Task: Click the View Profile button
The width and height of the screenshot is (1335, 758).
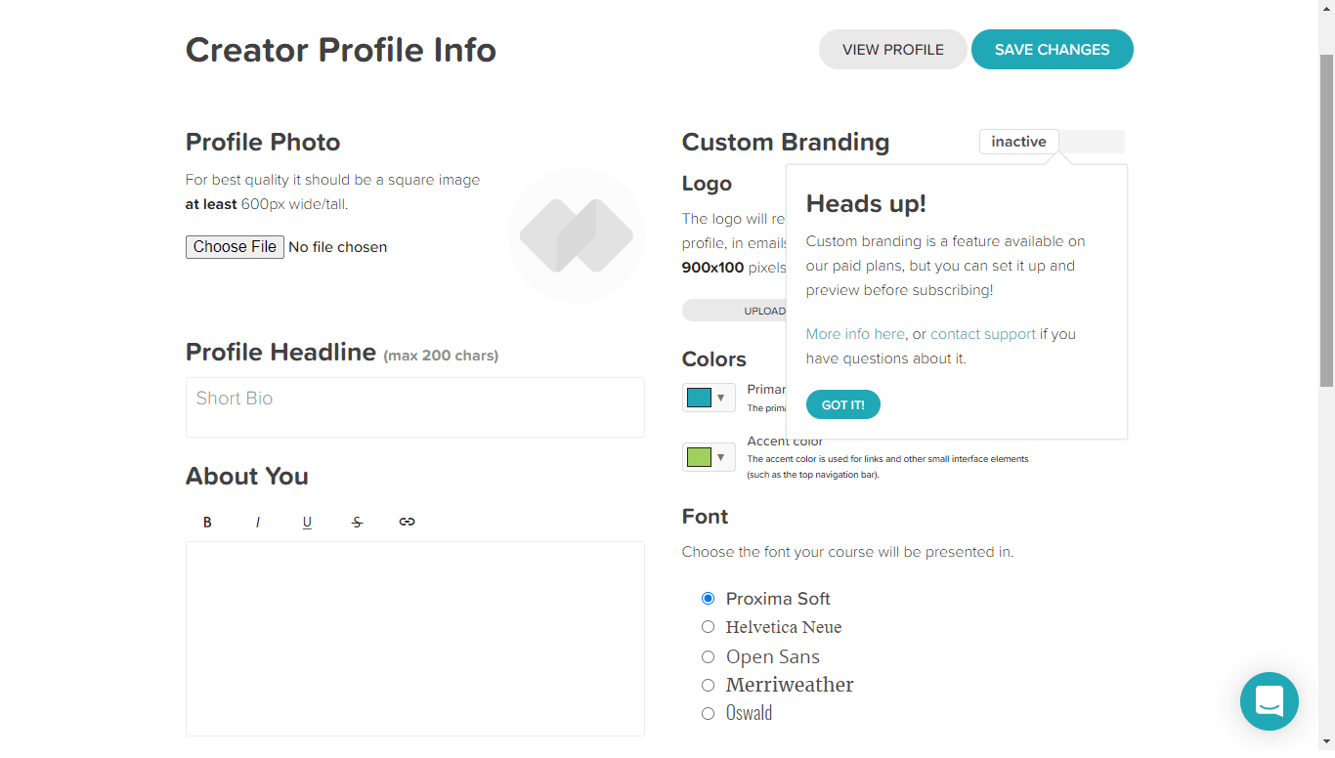Action: (x=892, y=50)
